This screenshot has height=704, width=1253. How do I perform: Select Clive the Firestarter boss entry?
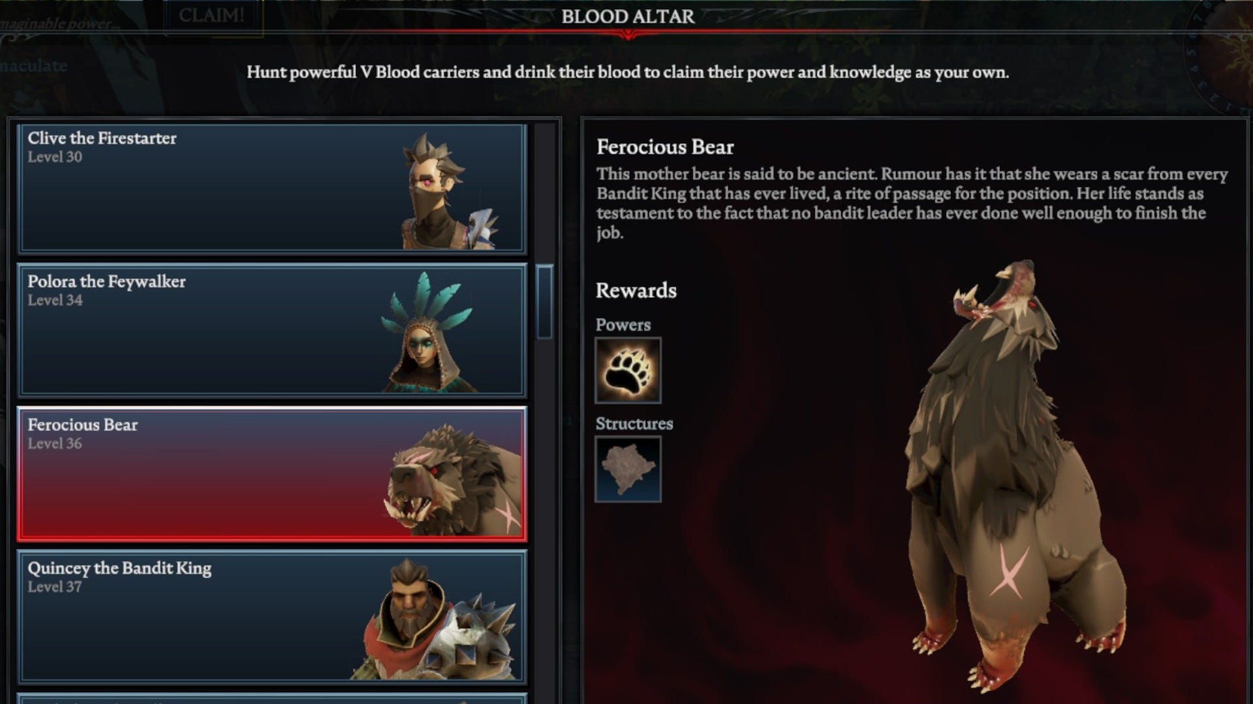tap(272, 188)
